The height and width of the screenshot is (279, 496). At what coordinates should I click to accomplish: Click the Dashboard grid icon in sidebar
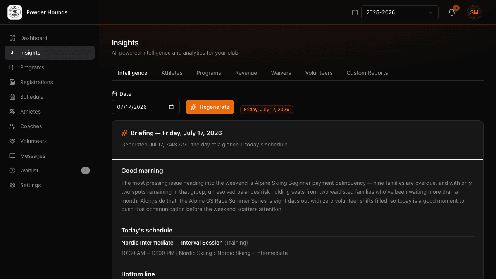[x=12, y=38]
